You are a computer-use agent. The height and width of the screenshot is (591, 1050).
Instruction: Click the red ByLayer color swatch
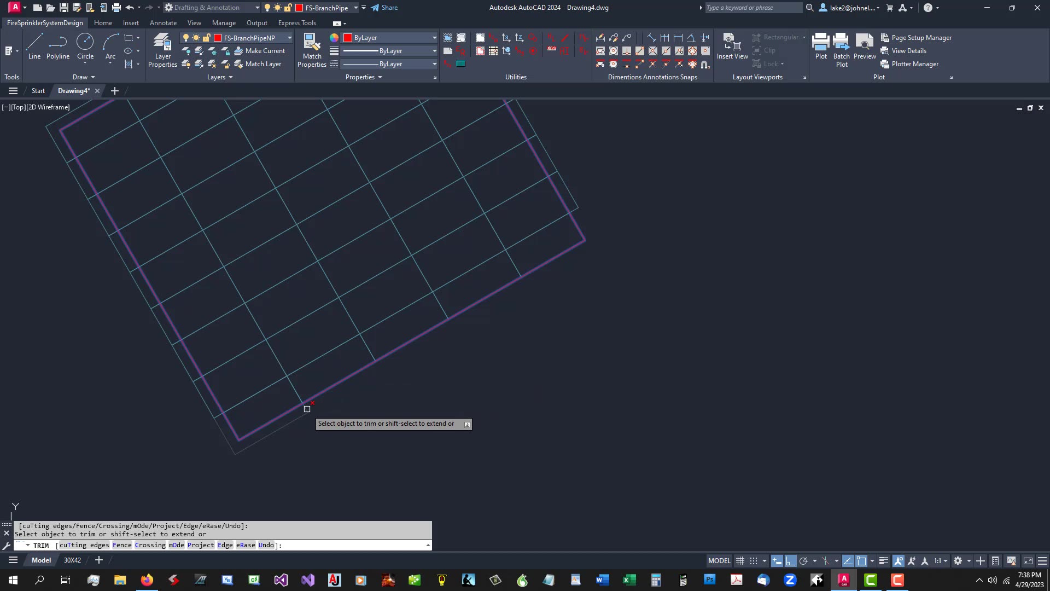point(347,37)
